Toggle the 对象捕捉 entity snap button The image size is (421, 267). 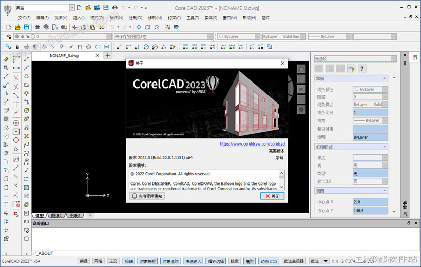(x=147, y=261)
